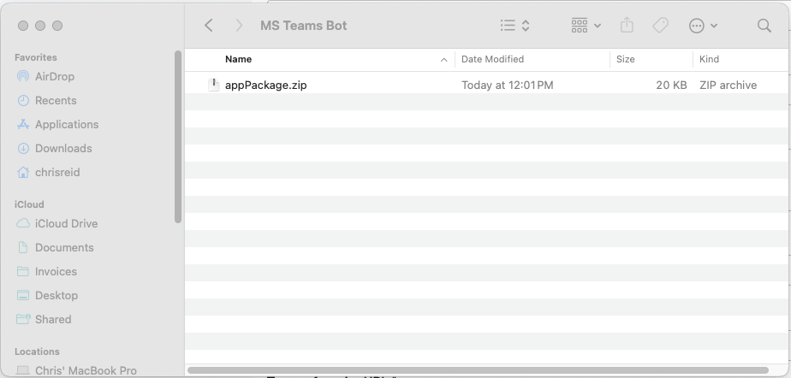This screenshot has width=791, height=378.
Task: Sort by Kind column
Action: click(709, 60)
